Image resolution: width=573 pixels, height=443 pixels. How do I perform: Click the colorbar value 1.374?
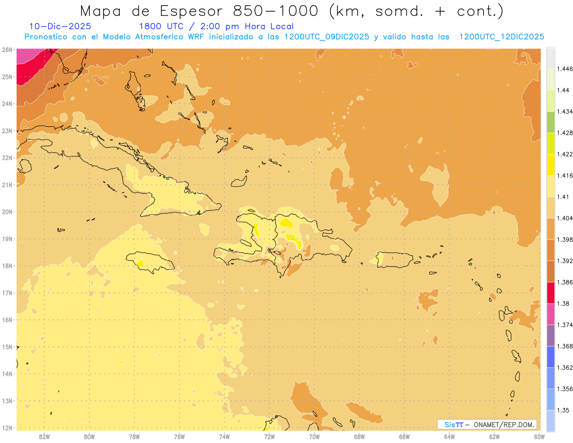(565, 325)
